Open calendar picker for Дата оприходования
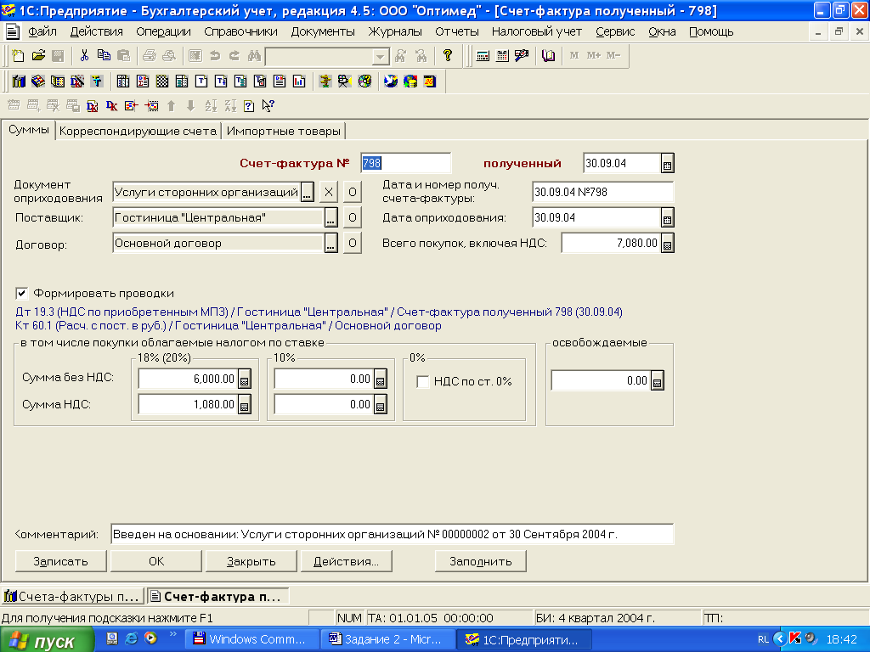Image resolution: width=870 pixels, height=652 pixels. tap(668, 218)
